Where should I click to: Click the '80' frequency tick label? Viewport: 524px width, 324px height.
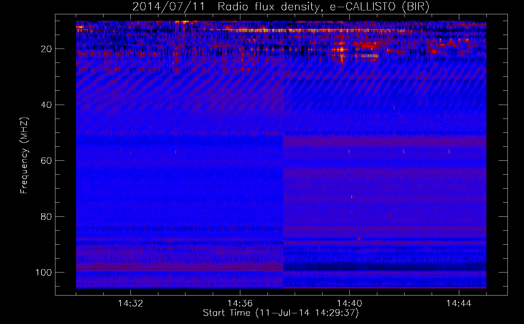[46, 216]
